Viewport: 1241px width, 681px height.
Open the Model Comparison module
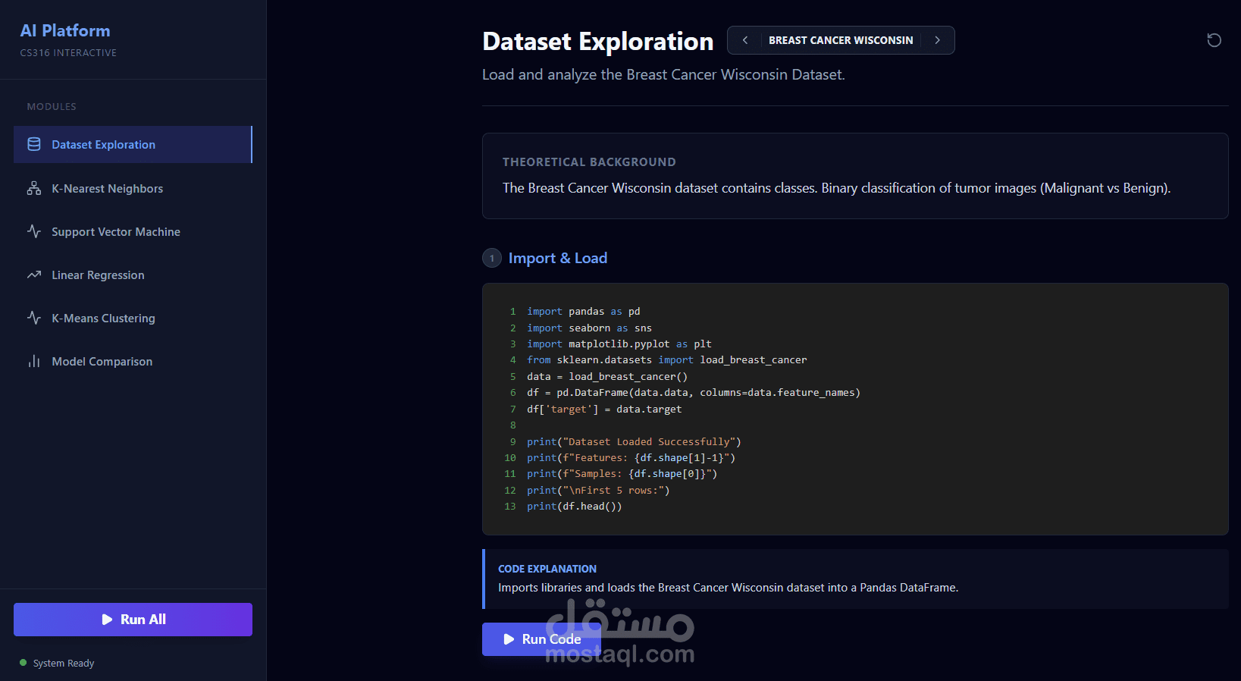(133, 361)
